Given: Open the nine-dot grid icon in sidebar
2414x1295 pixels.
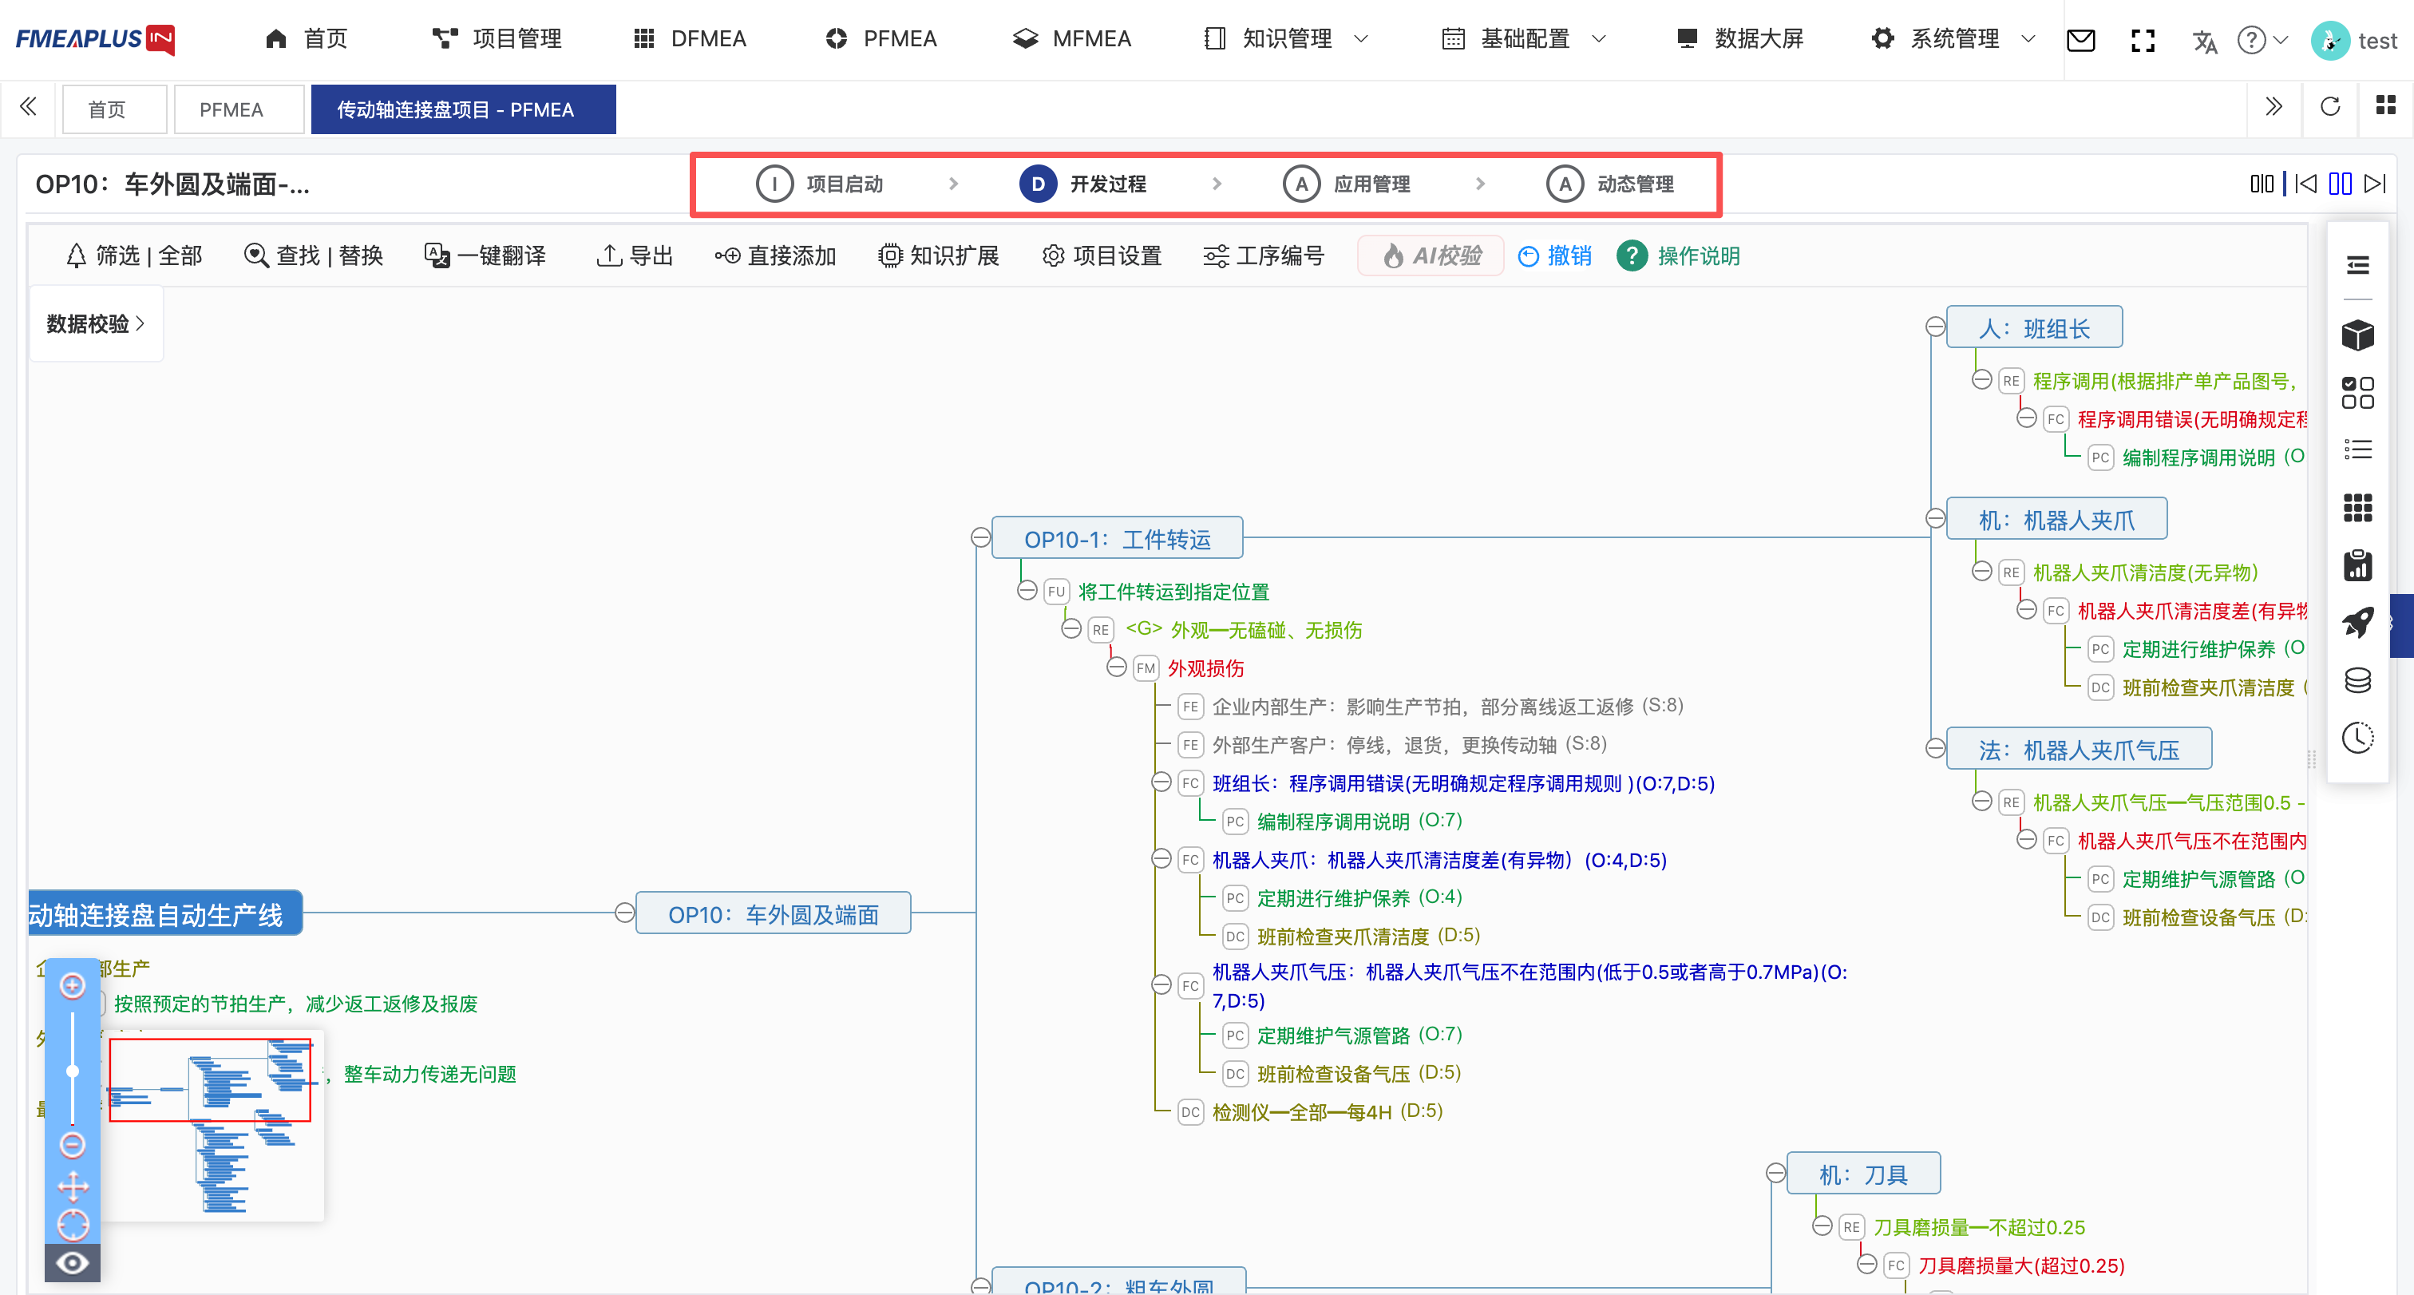Looking at the screenshot, I should click(x=2357, y=508).
